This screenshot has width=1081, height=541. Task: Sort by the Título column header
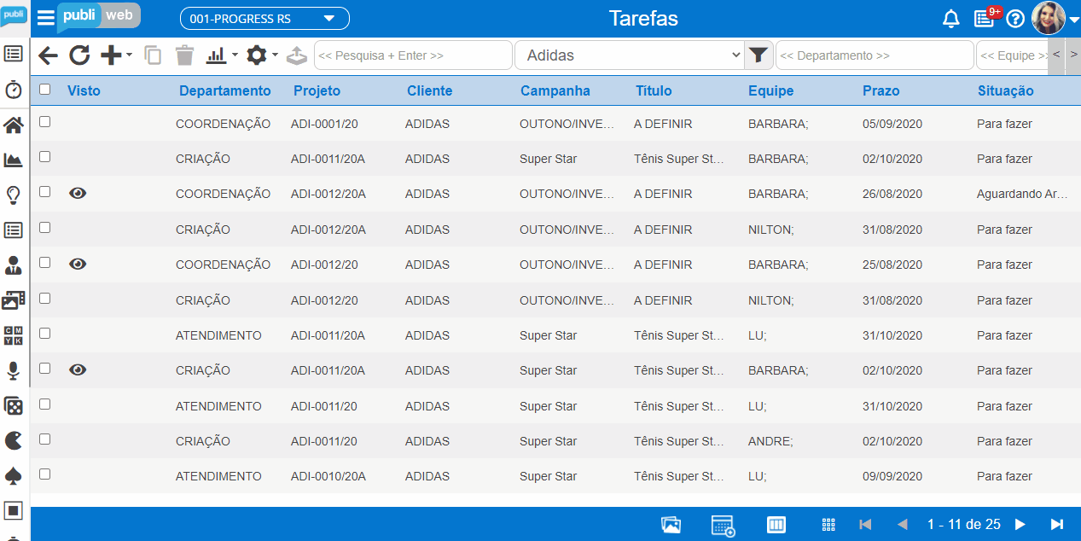pyautogui.click(x=654, y=91)
